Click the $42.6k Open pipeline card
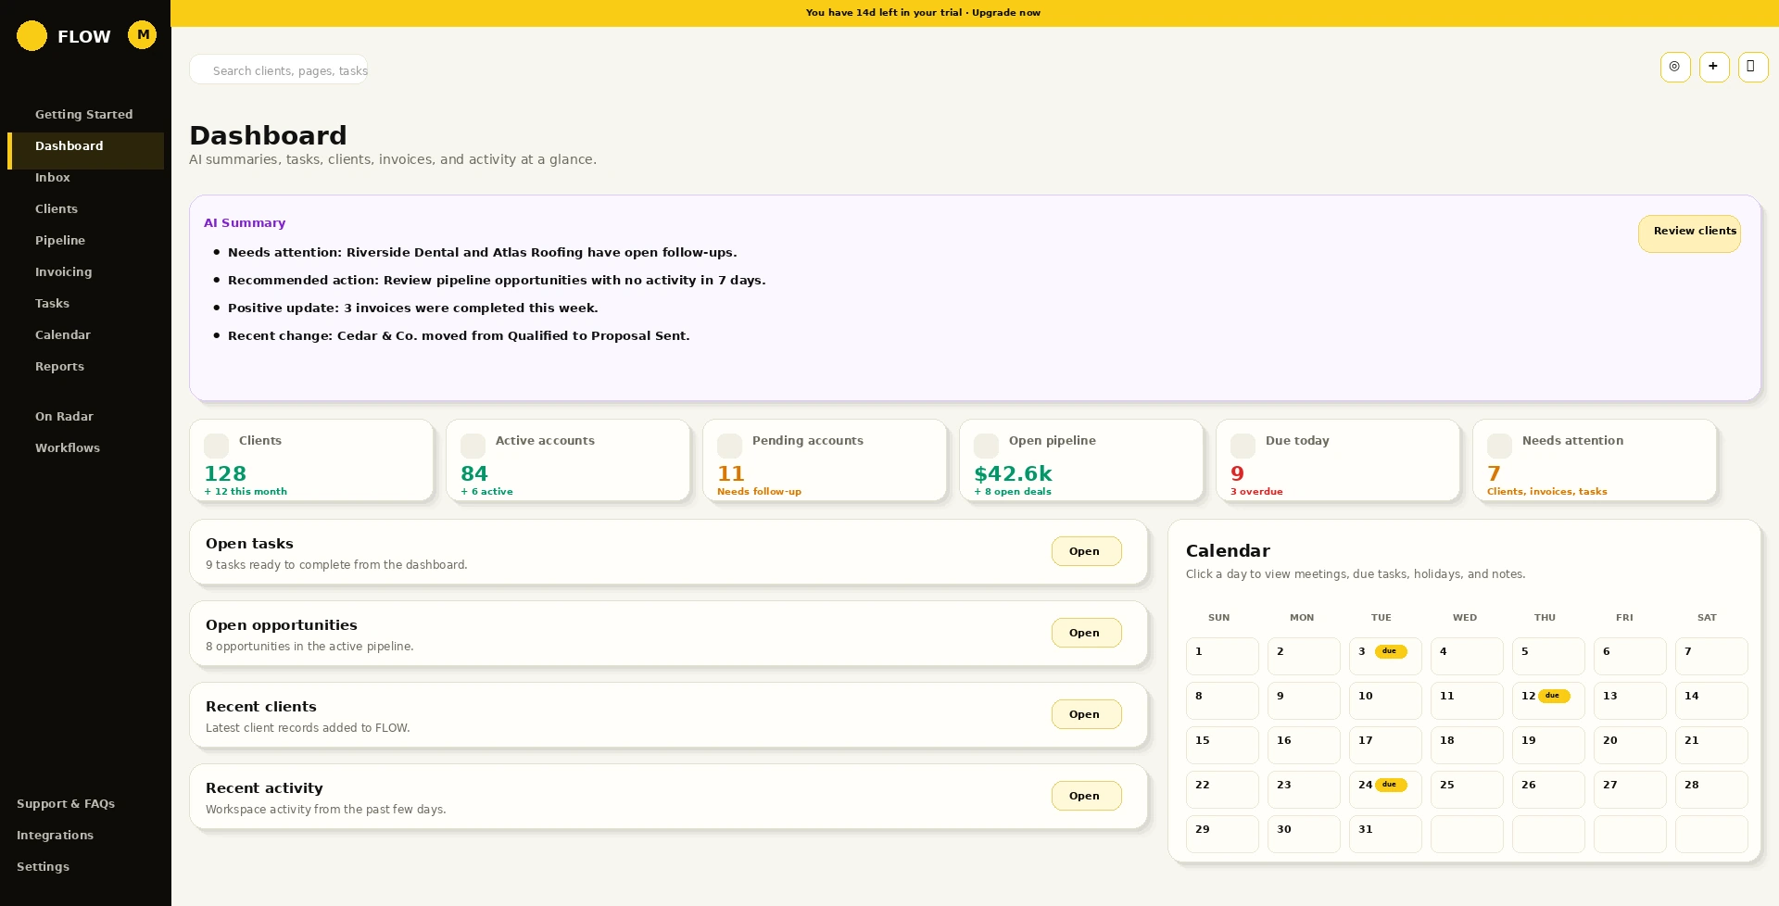Image resolution: width=1779 pixels, height=906 pixels. point(1081,460)
